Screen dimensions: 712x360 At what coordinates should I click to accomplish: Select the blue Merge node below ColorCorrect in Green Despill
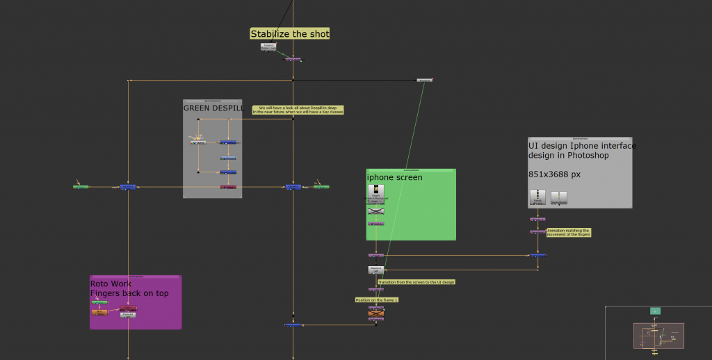coord(228,172)
